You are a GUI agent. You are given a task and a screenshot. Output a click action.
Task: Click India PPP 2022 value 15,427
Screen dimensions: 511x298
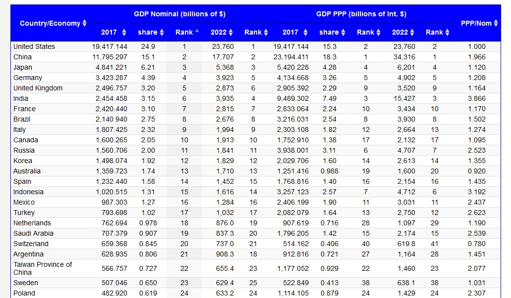pos(404,98)
